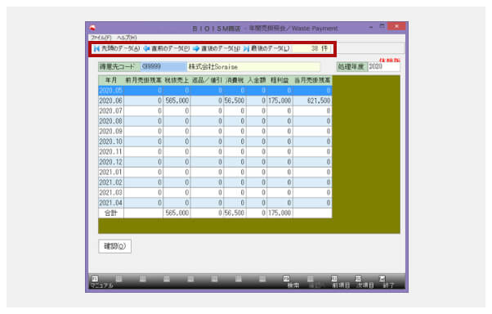This screenshot has height=314, width=492.
Task: Open the マニュアル function key
Action: (x=101, y=282)
